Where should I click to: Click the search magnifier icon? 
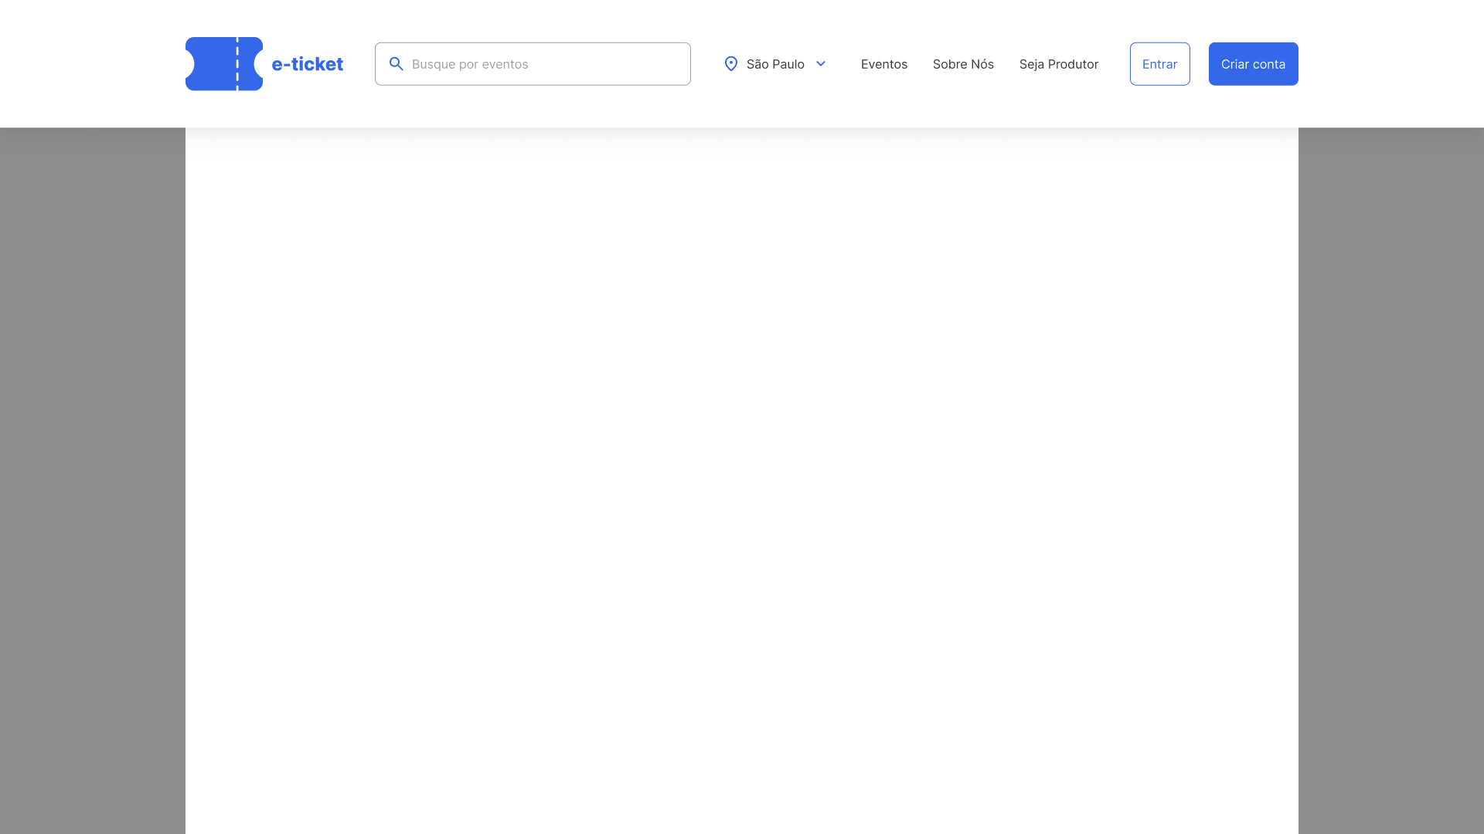click(397, 64)
